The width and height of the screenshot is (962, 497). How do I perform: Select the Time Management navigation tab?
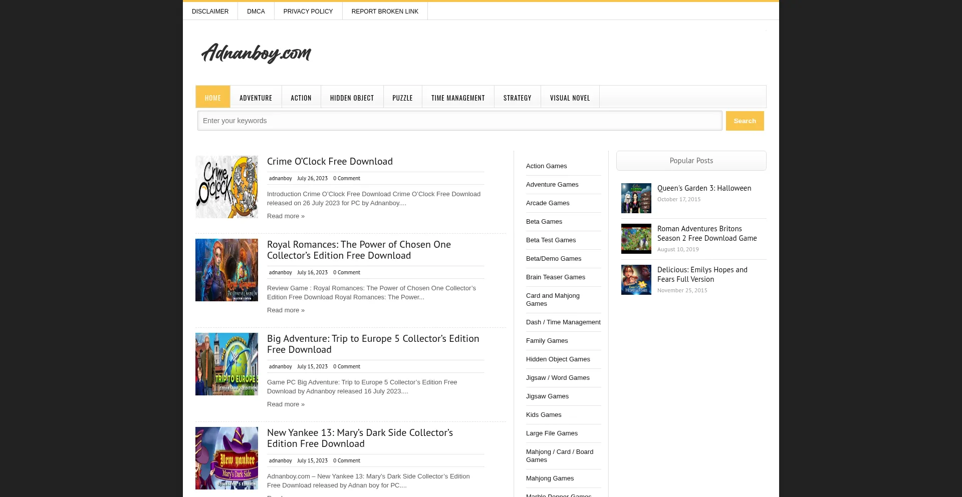pyautogui.click(x=458, y=97)
